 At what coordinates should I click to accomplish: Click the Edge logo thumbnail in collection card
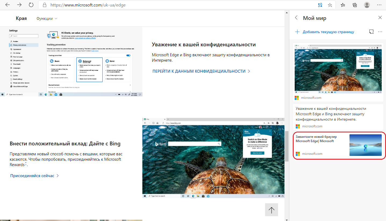click(365, 145)
